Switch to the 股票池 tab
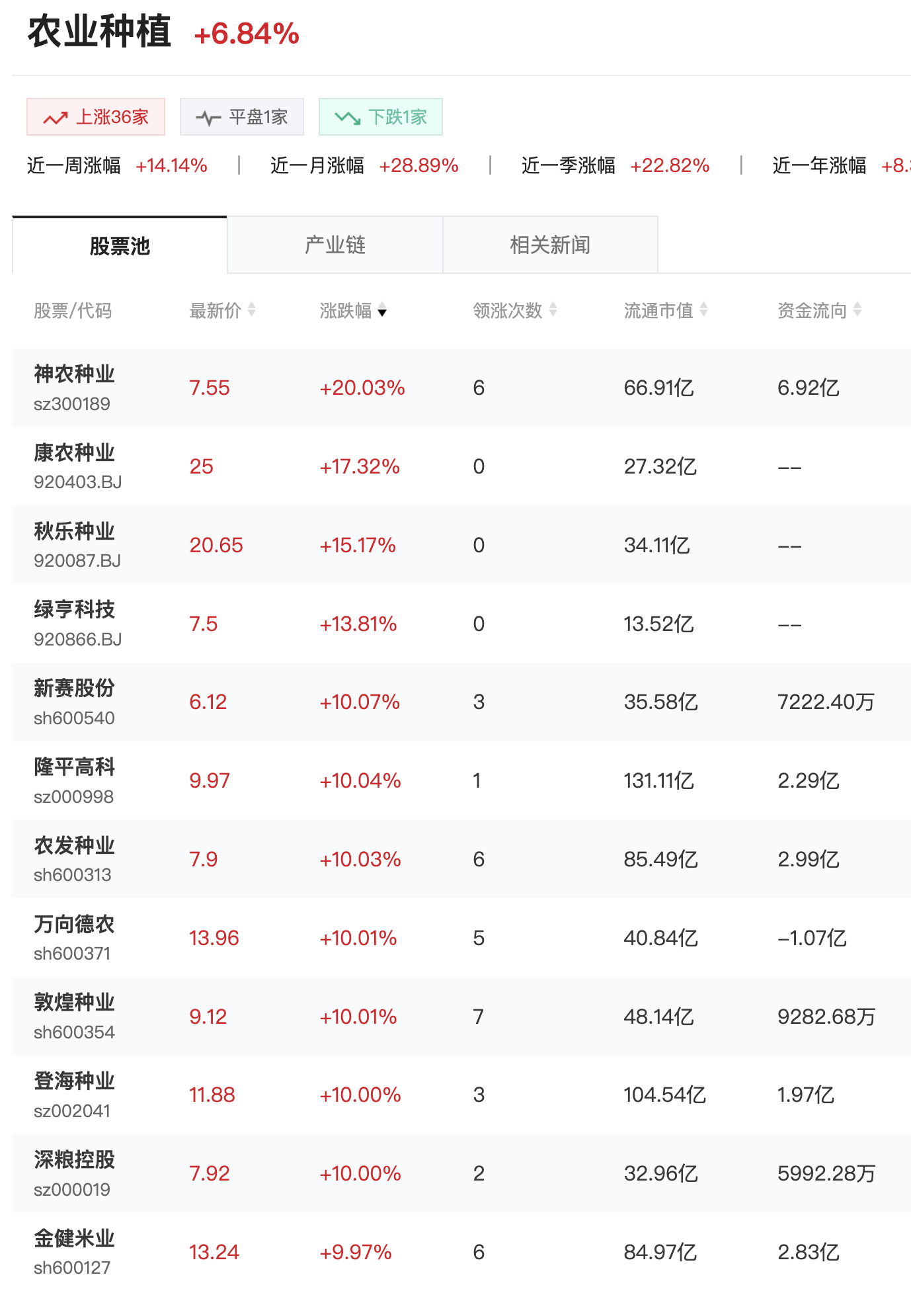Screen dimensions: 911x1291 click(120, 245)
